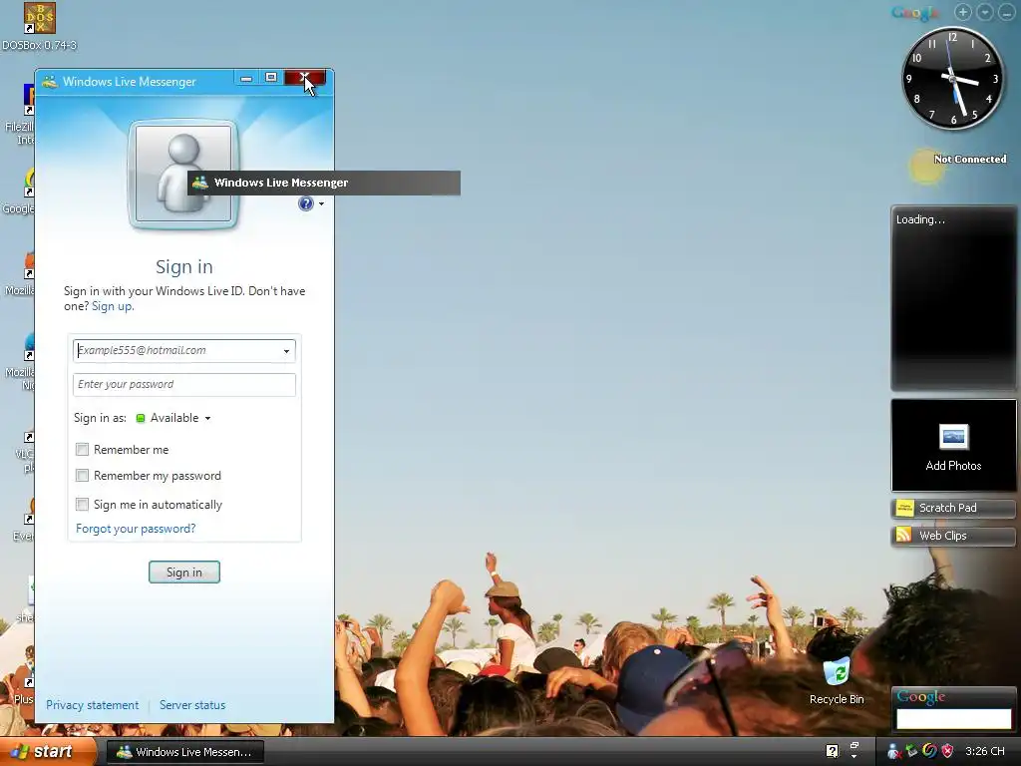Maximize the Windows Live Messenger window
1021x766 pixels.
tap(271, 78)
